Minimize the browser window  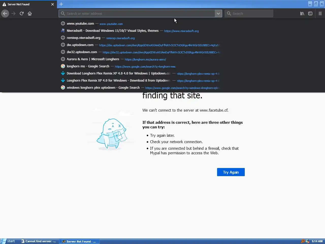click(x=310, y=4)
